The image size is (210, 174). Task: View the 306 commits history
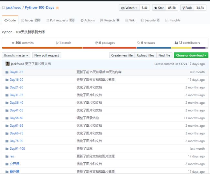pyautogui.click(x=23, y=43)
